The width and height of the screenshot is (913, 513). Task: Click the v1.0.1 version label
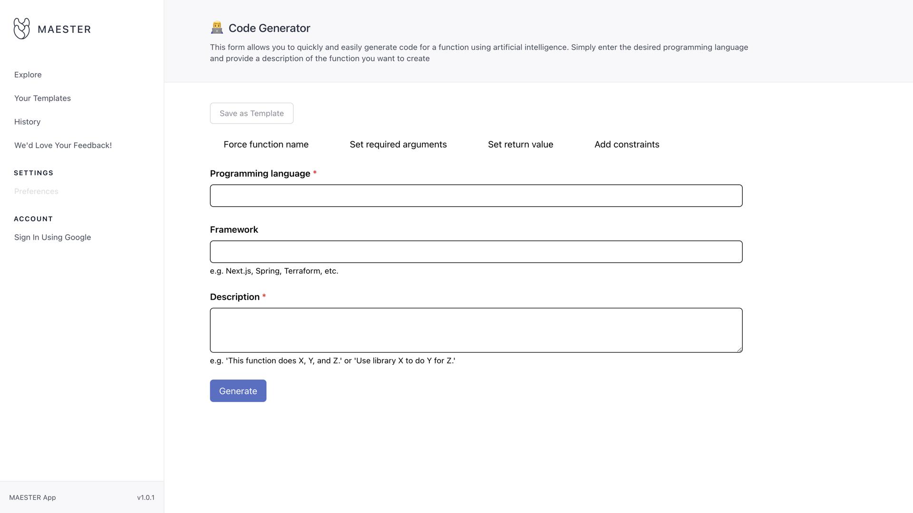[146, 498]
